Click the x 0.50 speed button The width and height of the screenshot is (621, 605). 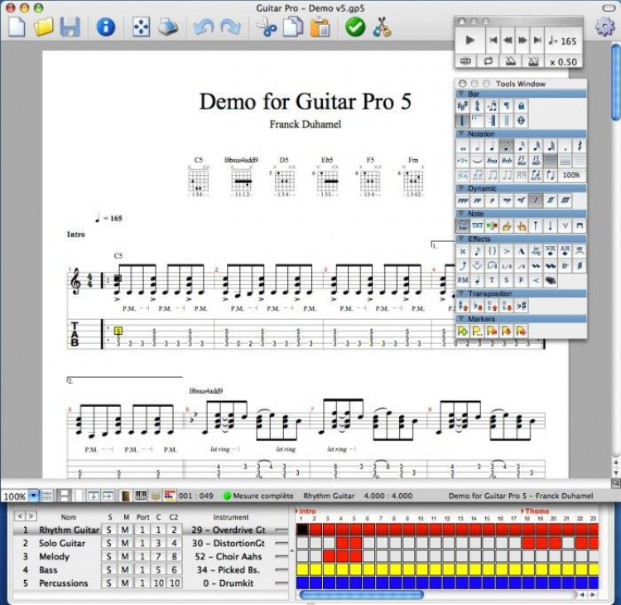click(x=563, y=61)
